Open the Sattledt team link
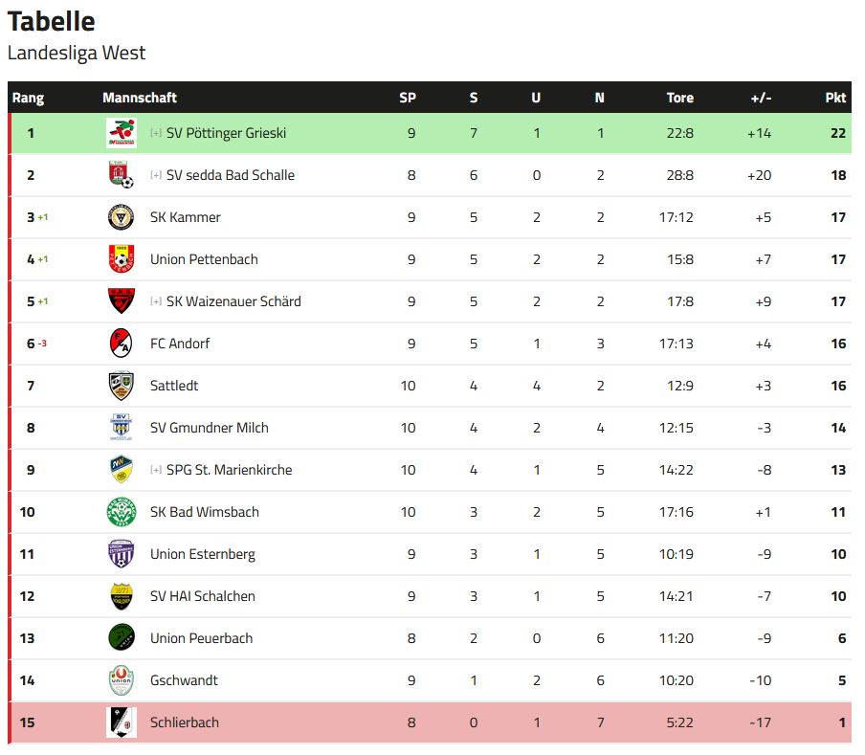Screen dimensions: 865x755 click(x=174, y=386)
